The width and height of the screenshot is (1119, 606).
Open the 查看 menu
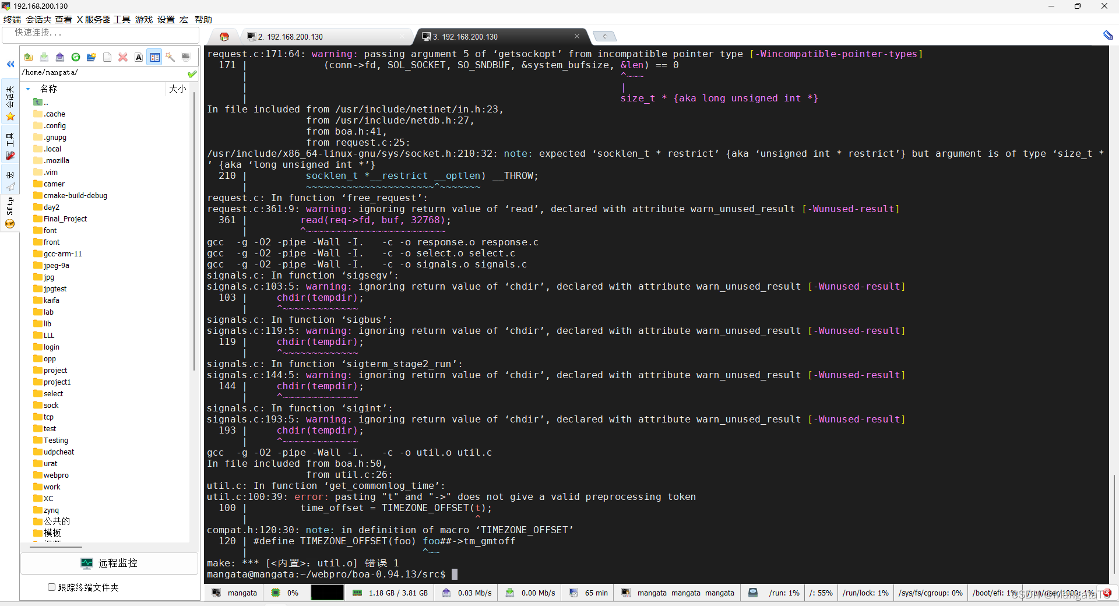[x=64, y=19]
